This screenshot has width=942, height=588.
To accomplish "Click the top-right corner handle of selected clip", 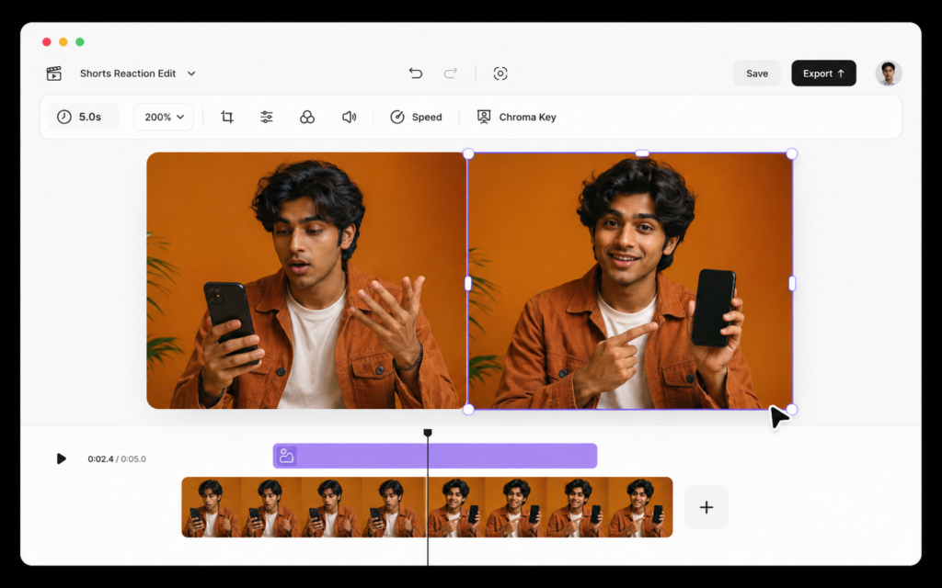I will click(792, 154).
